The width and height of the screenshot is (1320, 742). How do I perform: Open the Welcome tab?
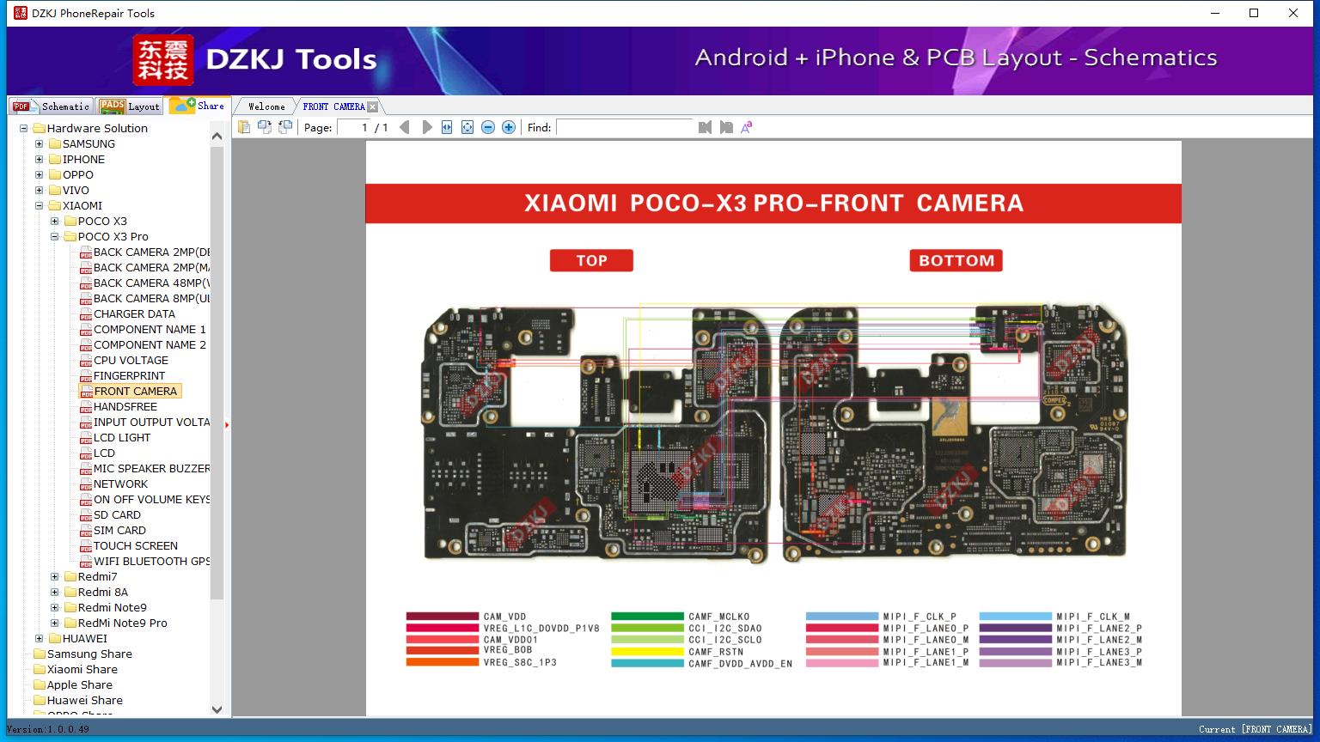click(266, 106)
